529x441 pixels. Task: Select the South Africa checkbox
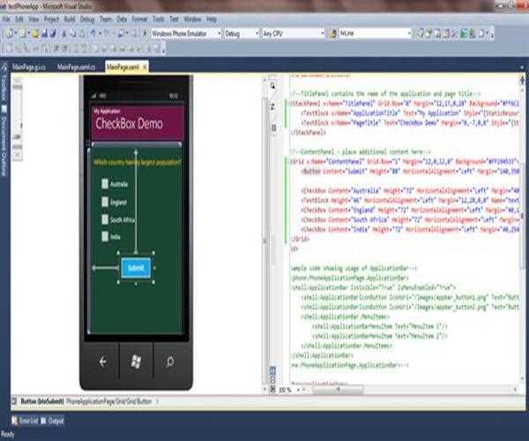pyautogui.click(x=105, y=220)
